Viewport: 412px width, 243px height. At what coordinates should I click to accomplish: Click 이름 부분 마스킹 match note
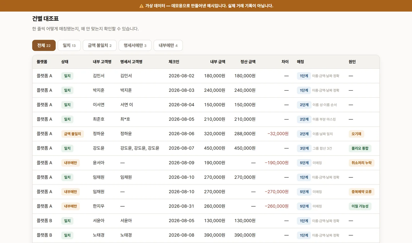pos(324,119)
